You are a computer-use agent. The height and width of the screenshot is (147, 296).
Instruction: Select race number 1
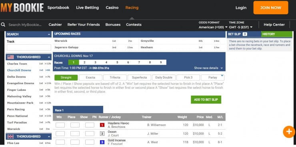74,63
